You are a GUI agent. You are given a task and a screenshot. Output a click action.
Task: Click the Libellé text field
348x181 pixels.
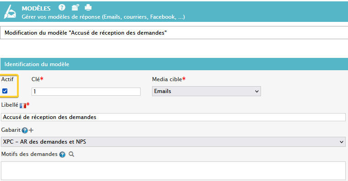tap(173, 117)
